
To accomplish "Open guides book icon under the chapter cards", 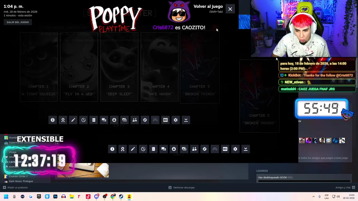I will click(x=94, y=120).
